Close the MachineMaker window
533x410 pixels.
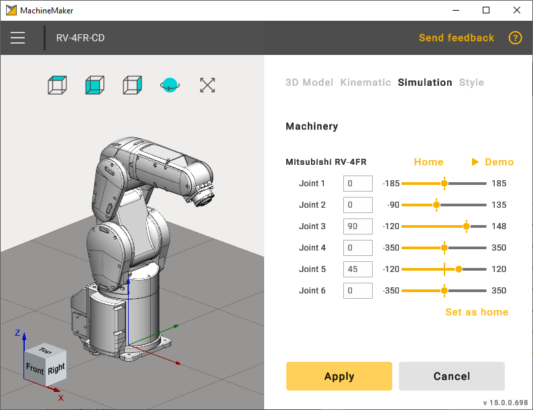coord(517,10)
